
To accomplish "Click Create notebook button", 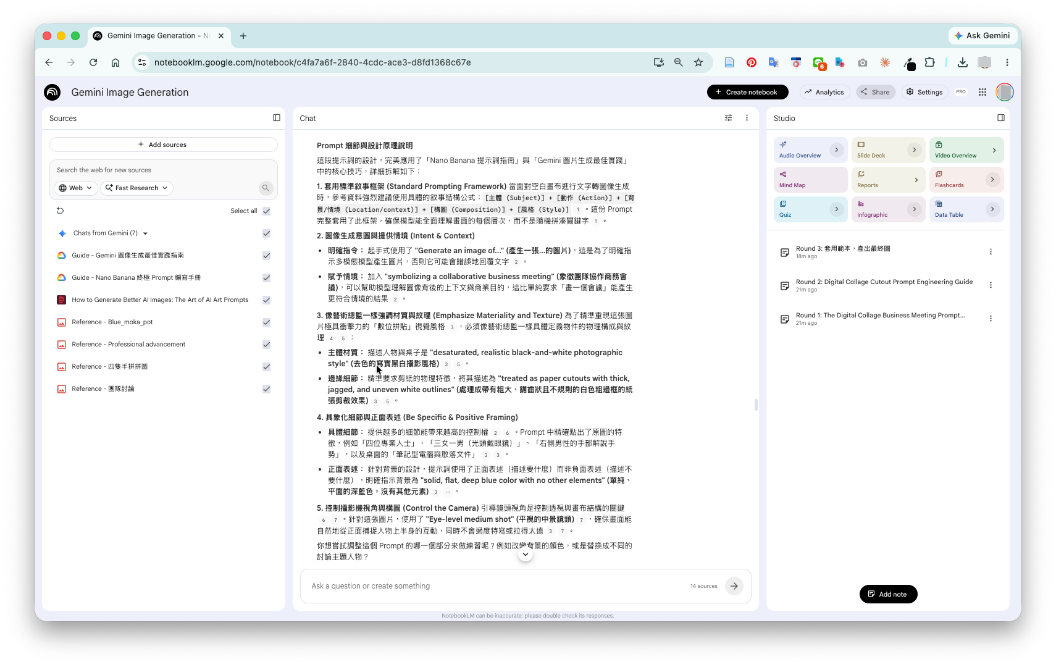I will click(x=747, y=92).
